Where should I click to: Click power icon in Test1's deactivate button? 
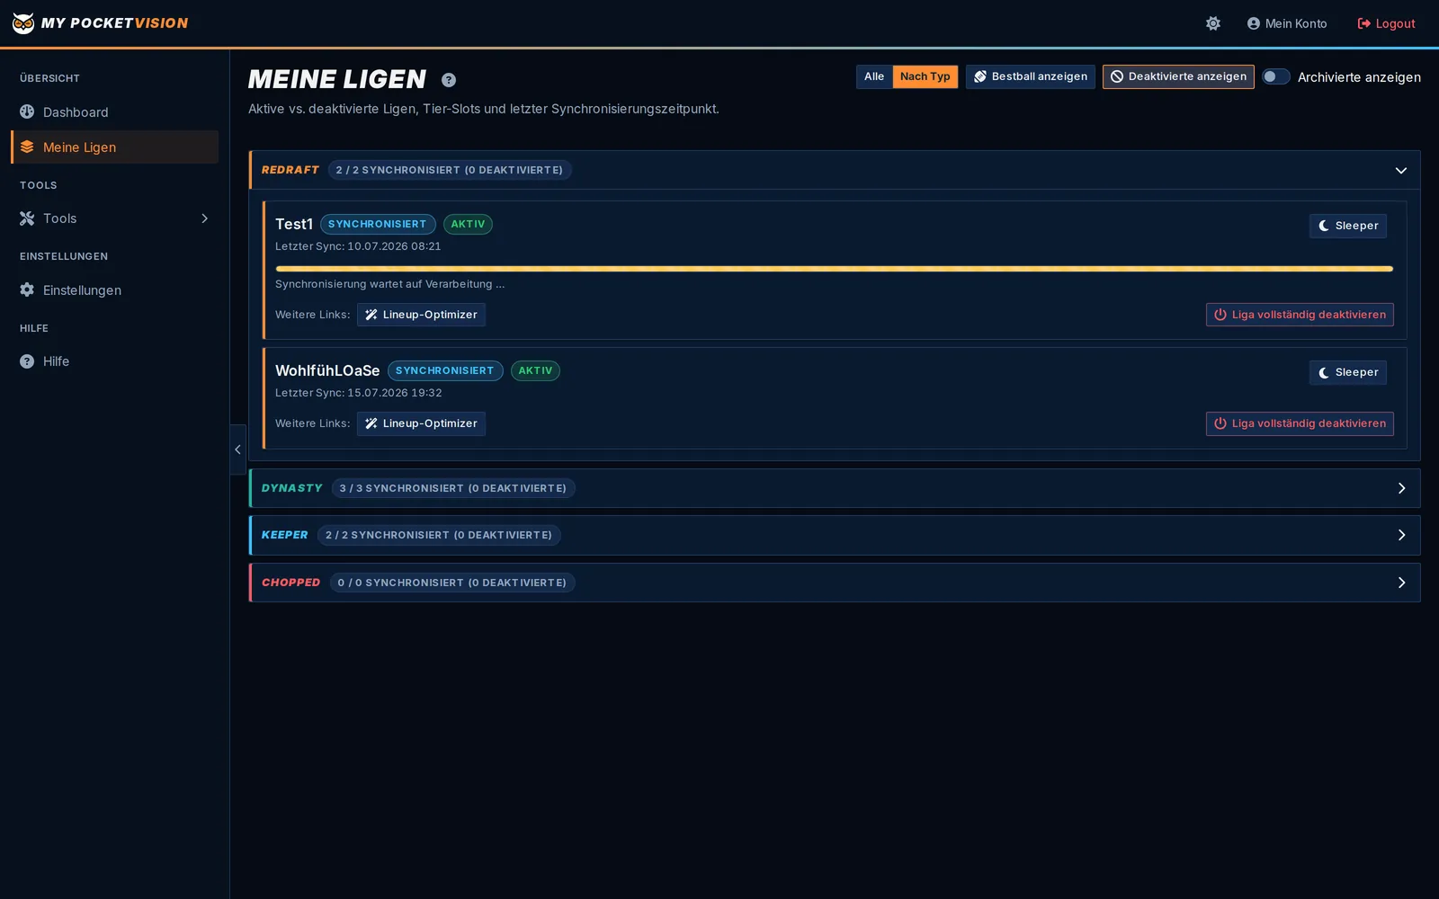[1220, 315]
